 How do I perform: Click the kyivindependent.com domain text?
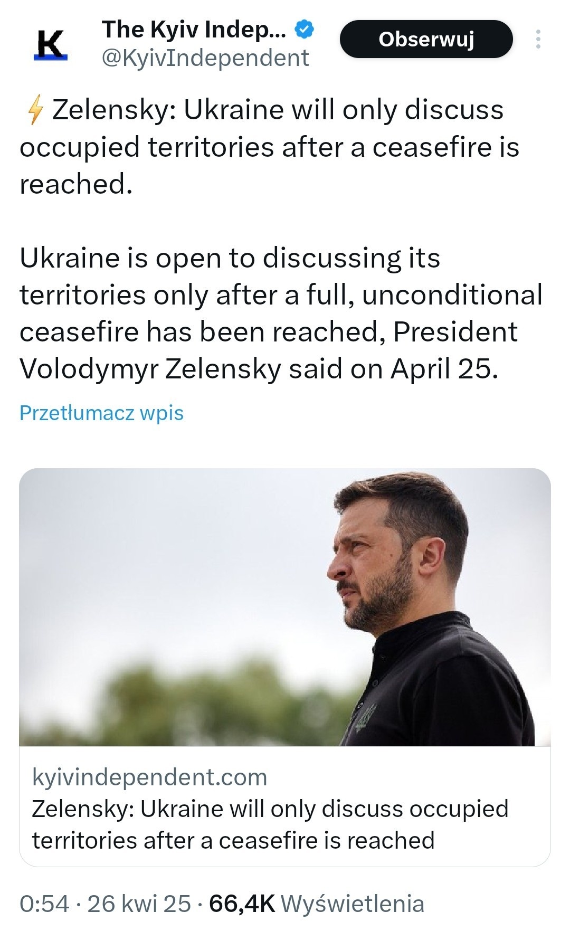(150, 777)
